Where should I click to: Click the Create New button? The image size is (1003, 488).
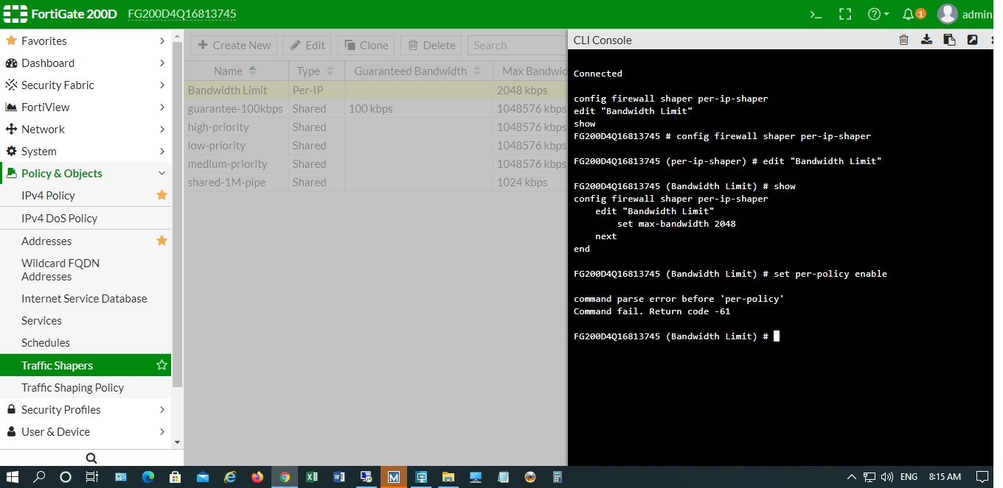(234, 45)
